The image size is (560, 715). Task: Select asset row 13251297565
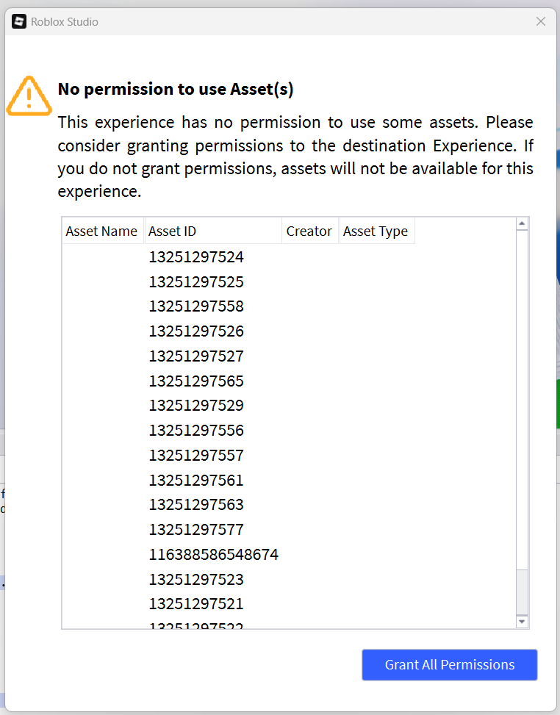196,381
